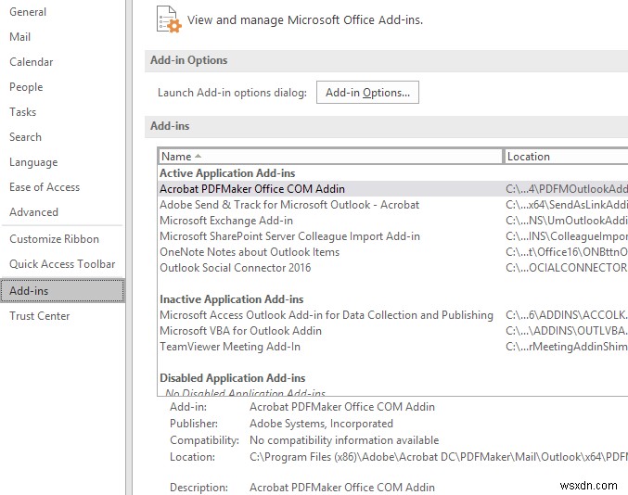Click the Active Application Add-ins group heading
Viewport: 628px width, 495px height.
[x=227, y=173]
